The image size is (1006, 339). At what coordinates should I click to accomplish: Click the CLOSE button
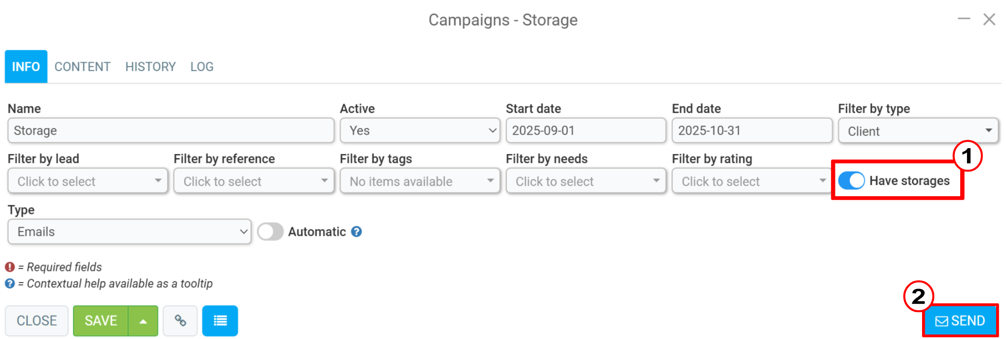[x=37, y=321]
